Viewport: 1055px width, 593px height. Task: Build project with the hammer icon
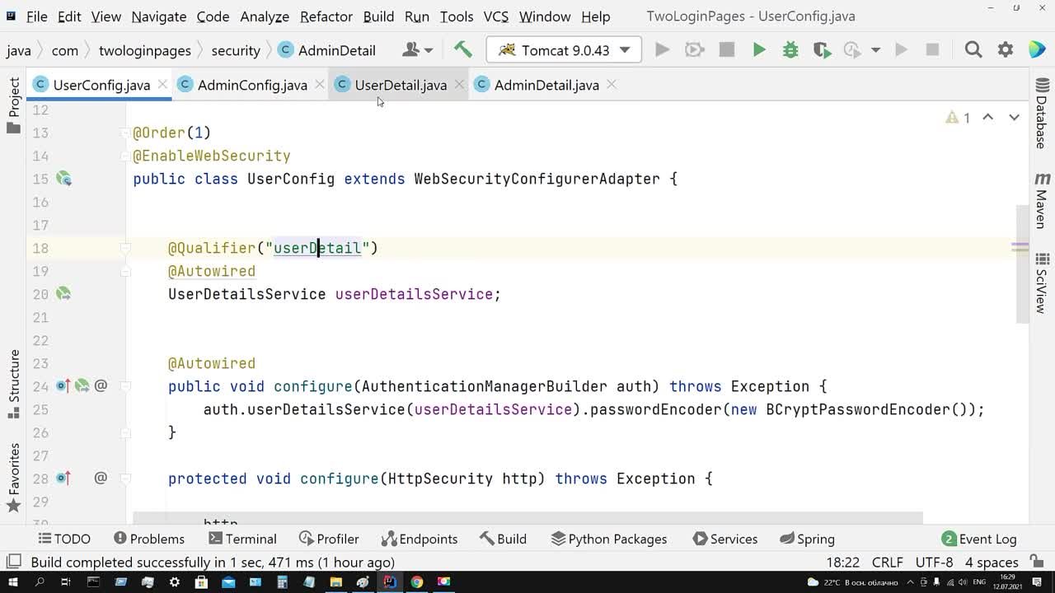click(x=463, y=50)
